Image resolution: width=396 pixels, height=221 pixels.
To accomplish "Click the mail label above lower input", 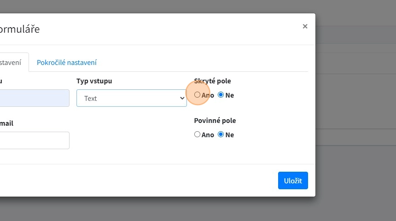I will (x=6, y=123).
